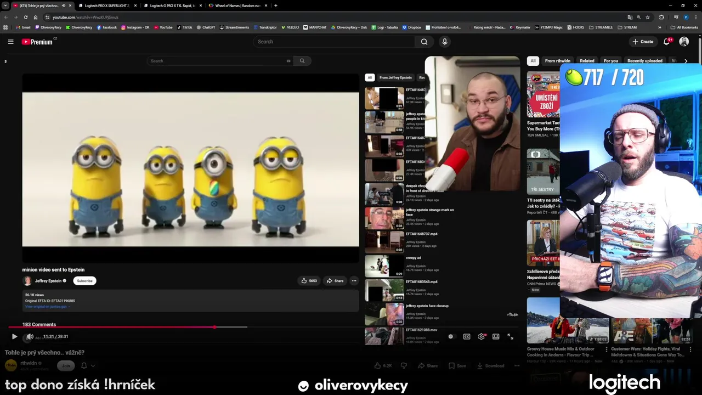
Task: Open Tři sestry video thumbnail
Action: (544, 171)
